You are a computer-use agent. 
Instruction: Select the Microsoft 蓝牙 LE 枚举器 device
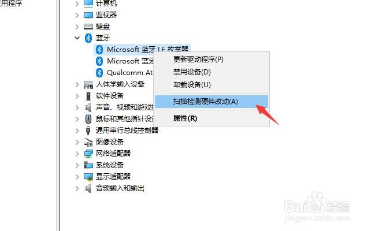(142, 50)
